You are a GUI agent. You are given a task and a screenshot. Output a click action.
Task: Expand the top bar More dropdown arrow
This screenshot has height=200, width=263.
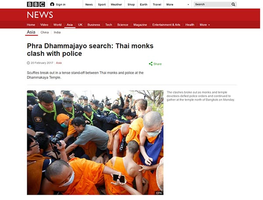[x=188, y=5]
